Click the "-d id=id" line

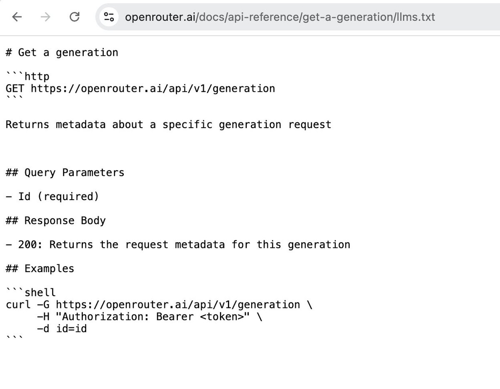pos(62,329)
